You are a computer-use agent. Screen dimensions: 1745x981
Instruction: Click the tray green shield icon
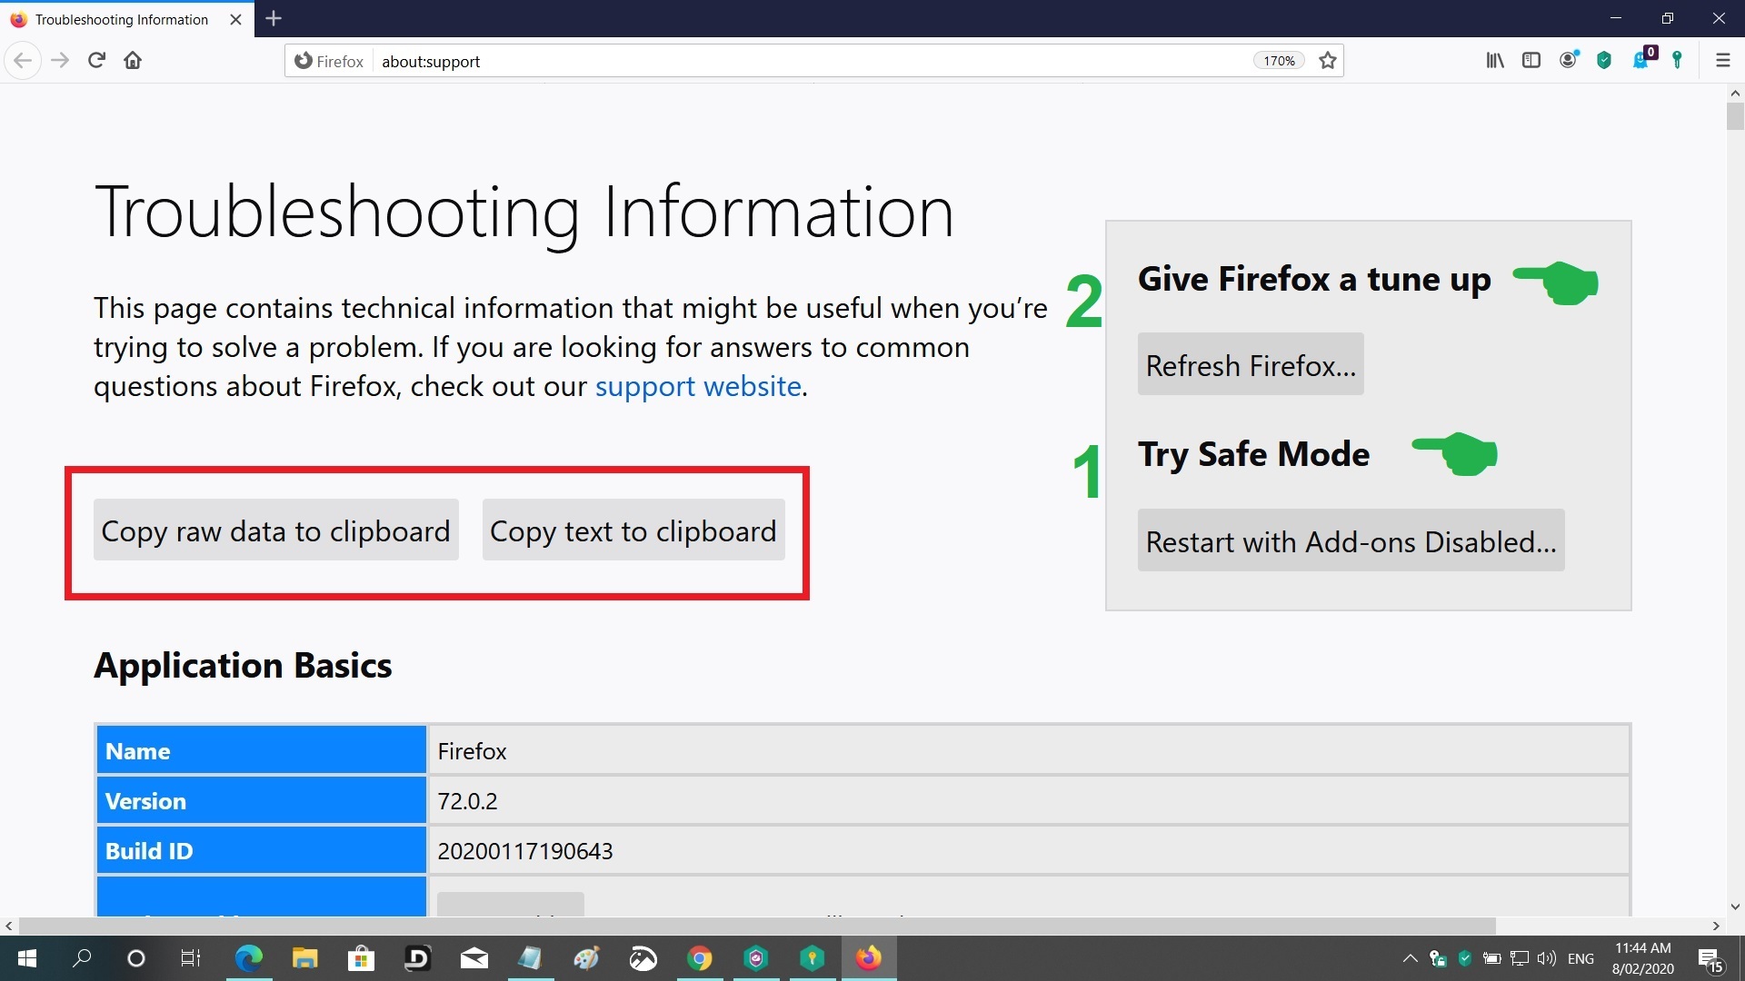(x=1465, y=957)
